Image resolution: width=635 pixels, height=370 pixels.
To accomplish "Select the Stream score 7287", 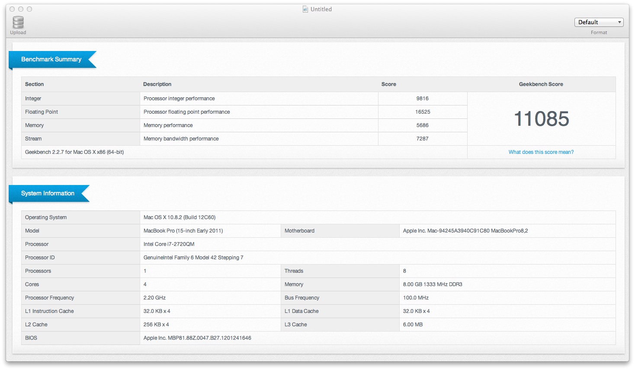I will (422, 139).
